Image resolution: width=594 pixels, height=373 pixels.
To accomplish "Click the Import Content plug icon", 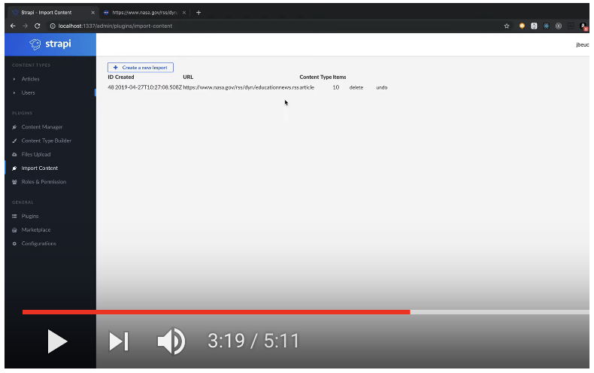I will (x=14, y=168).
